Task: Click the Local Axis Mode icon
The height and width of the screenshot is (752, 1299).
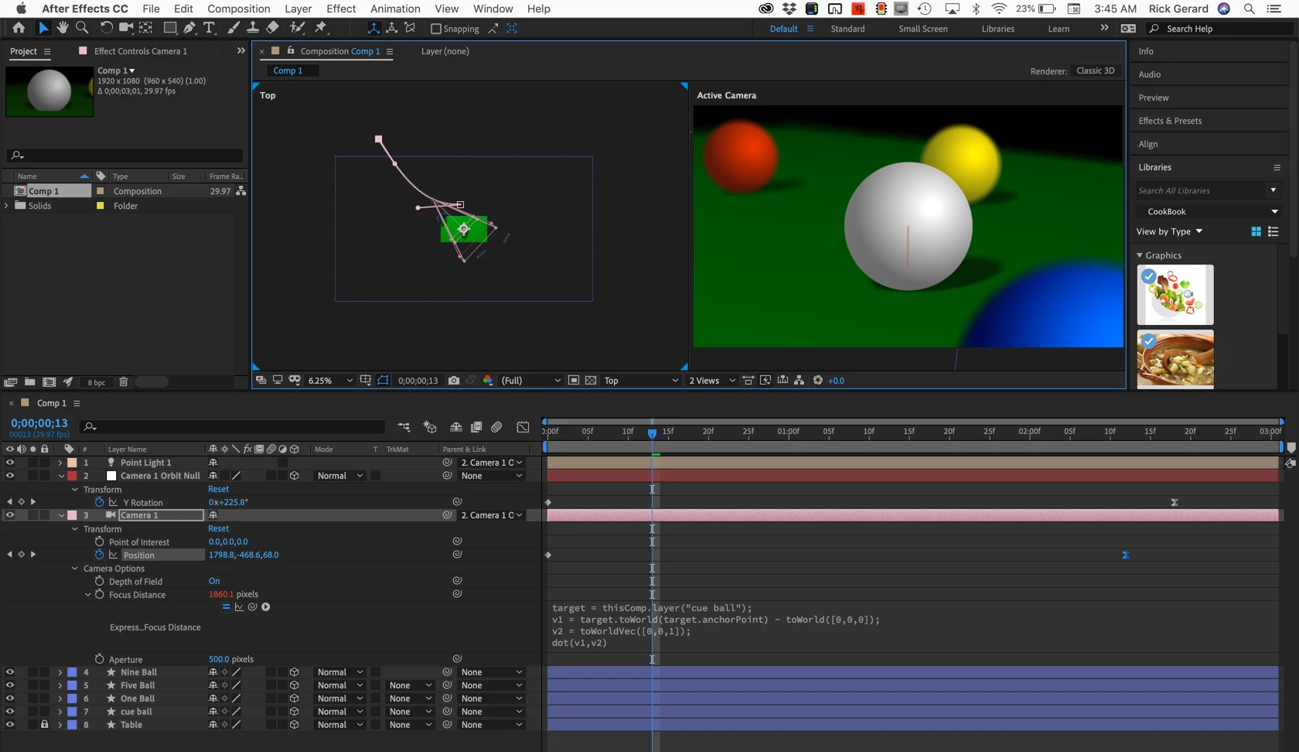Action: point(373,29)
